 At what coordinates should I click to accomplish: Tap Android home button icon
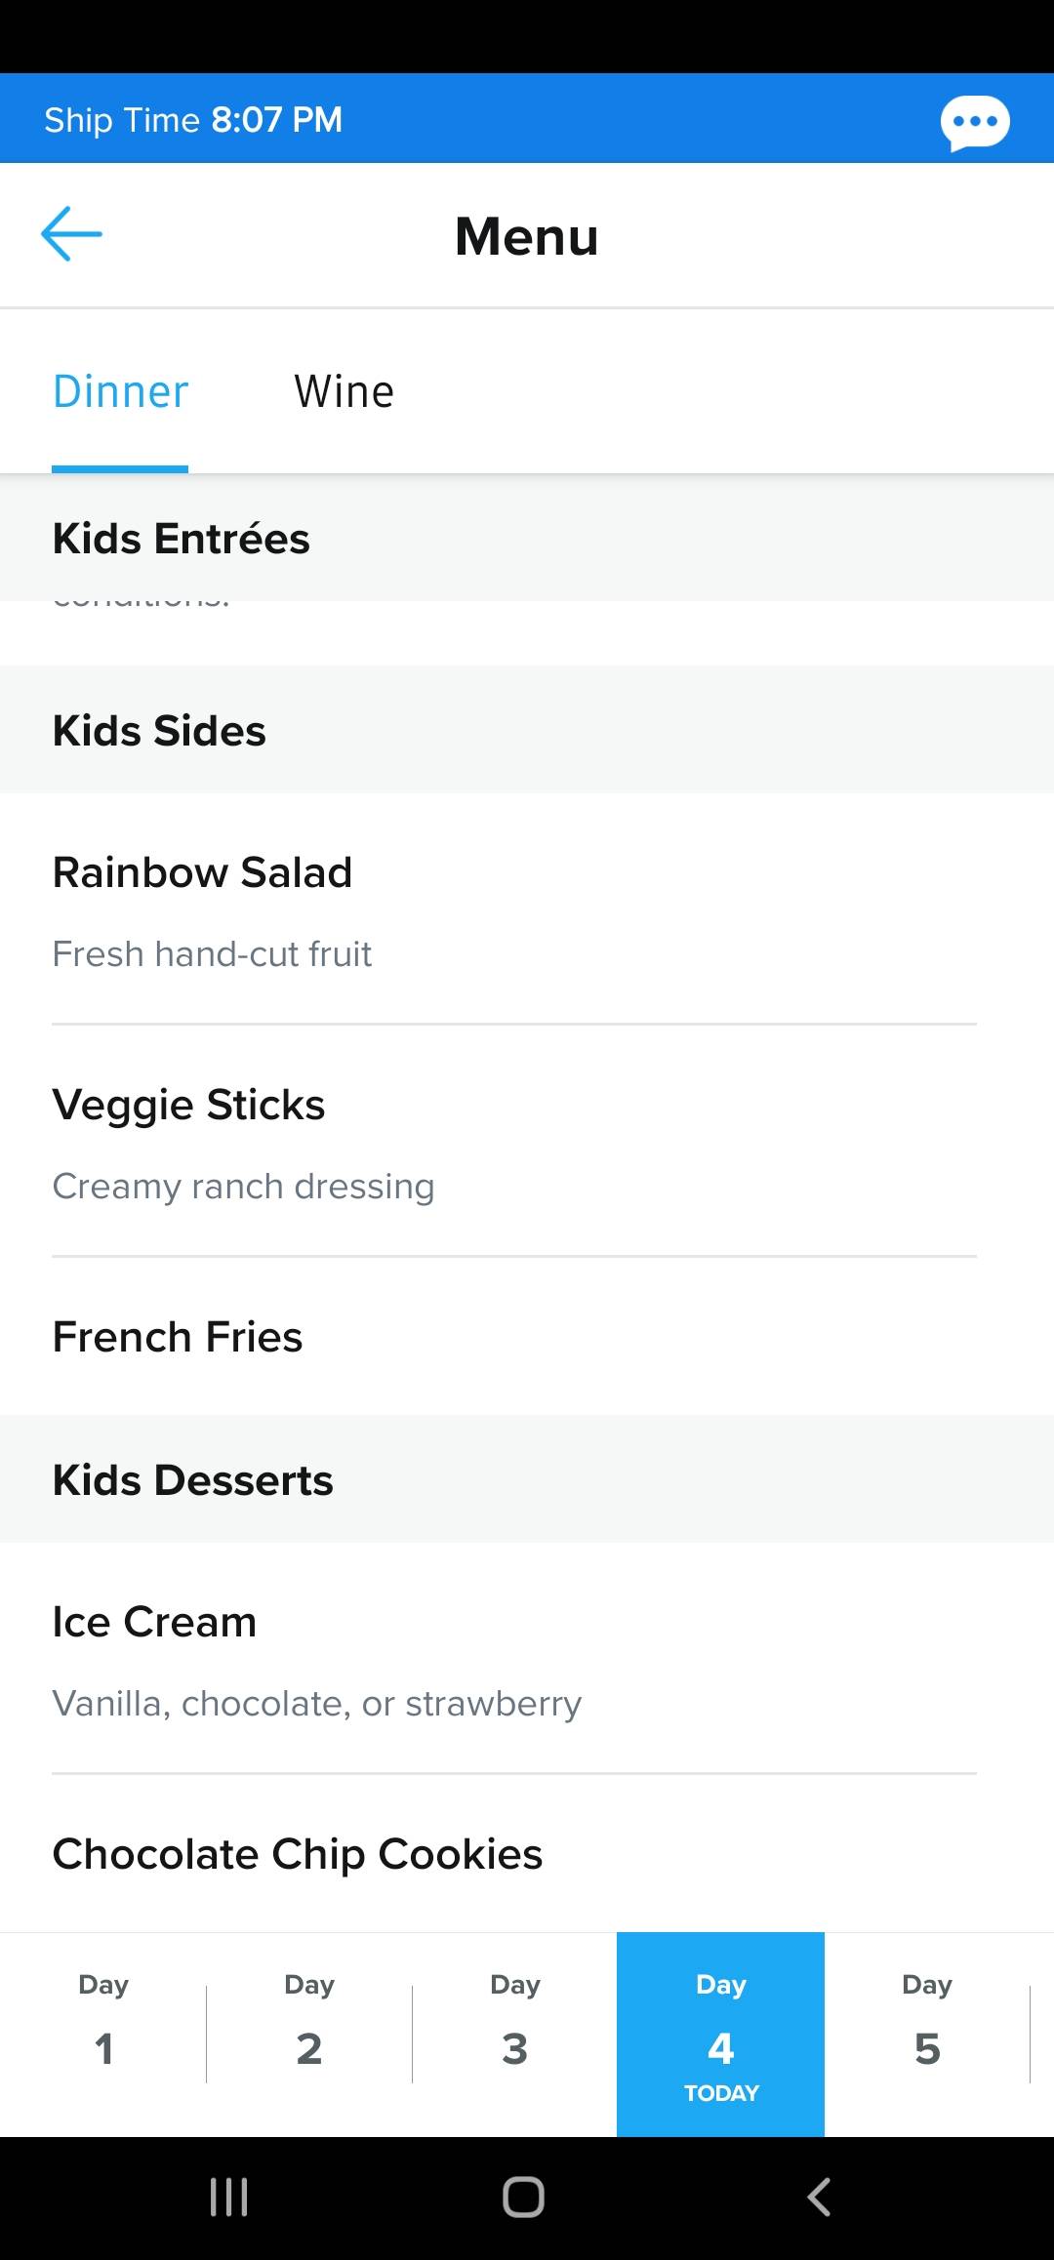coord(524,2198)
